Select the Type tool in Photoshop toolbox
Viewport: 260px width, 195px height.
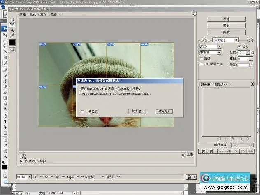(x=5, y=121)
